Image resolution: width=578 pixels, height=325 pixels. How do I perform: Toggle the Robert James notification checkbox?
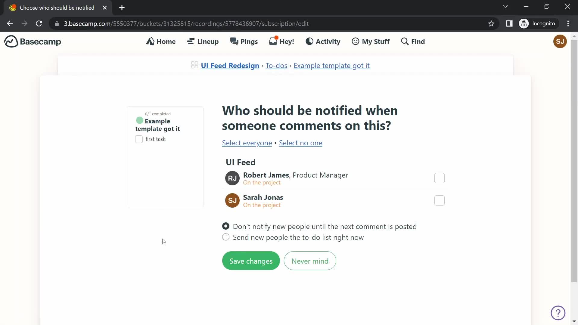[440, 178]
